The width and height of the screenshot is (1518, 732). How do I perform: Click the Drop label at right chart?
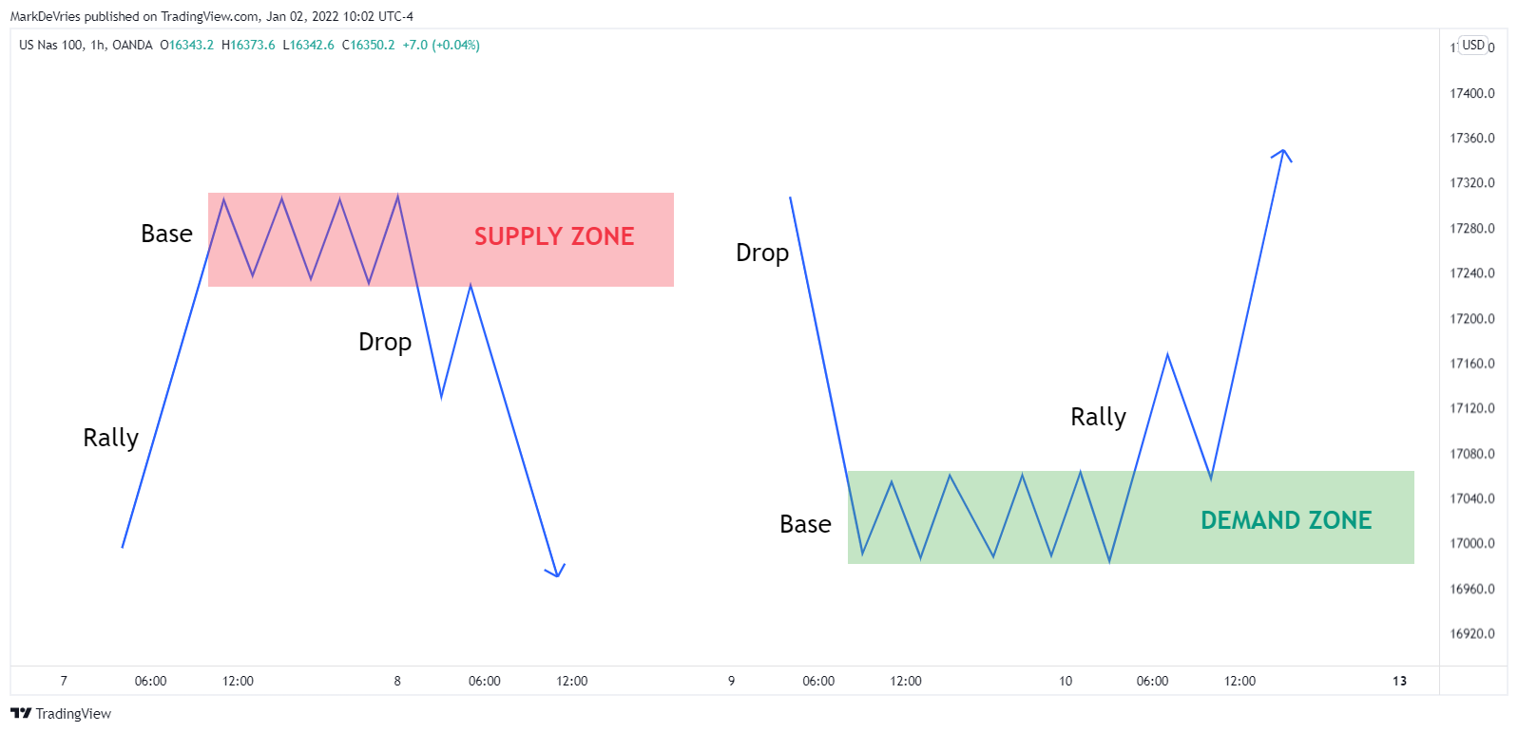762,253
